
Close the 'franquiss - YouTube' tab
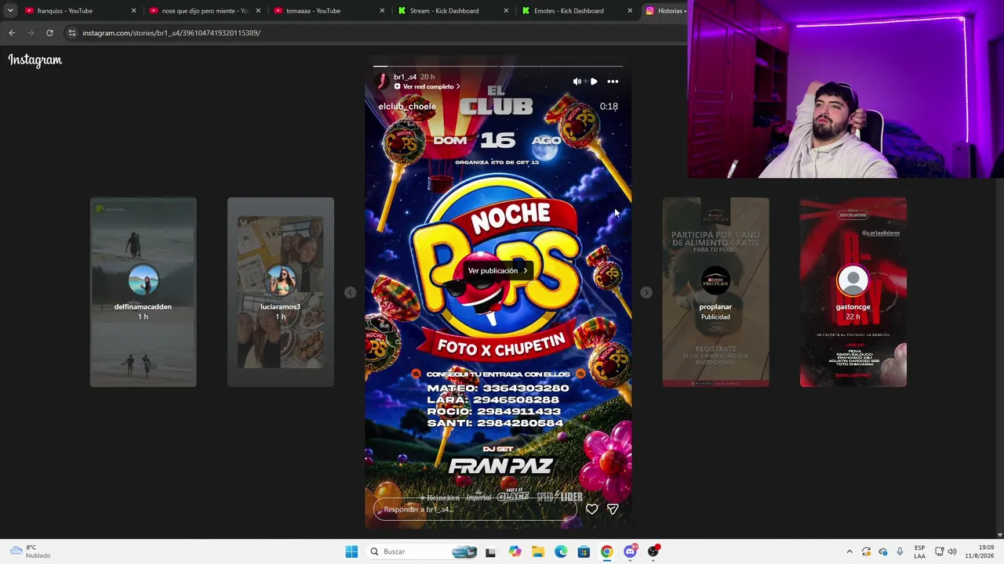[133, 11]
